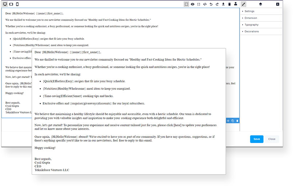
Task: Expand the Typography section
Action: pos(261,25)
